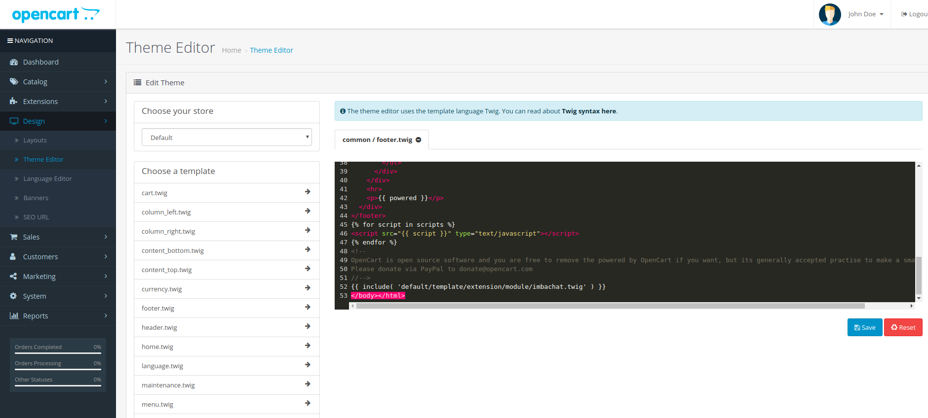Click the Home breadcrumb link
Viewport: 928px width, 418px height.
(x=232, y=50)
